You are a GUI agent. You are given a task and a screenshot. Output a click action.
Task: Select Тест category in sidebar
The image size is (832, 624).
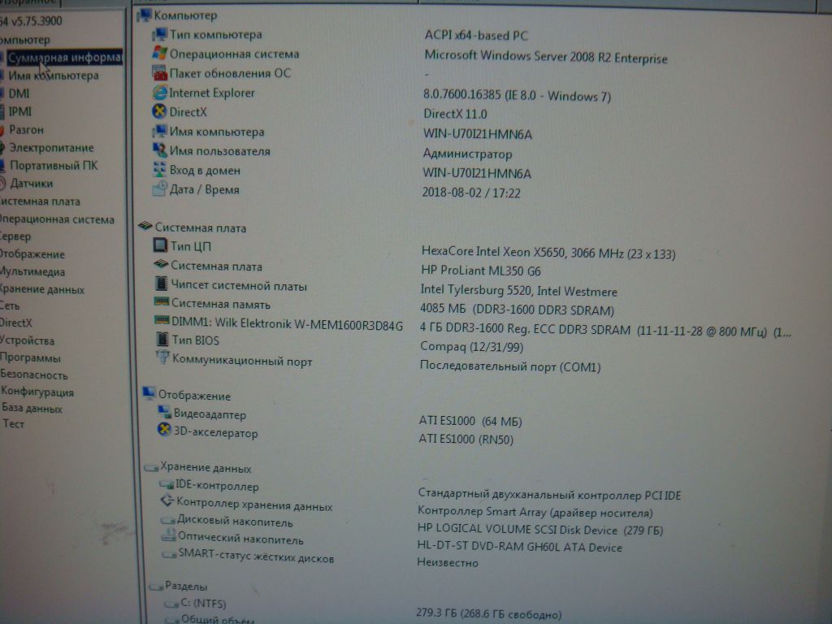point(13,423)
